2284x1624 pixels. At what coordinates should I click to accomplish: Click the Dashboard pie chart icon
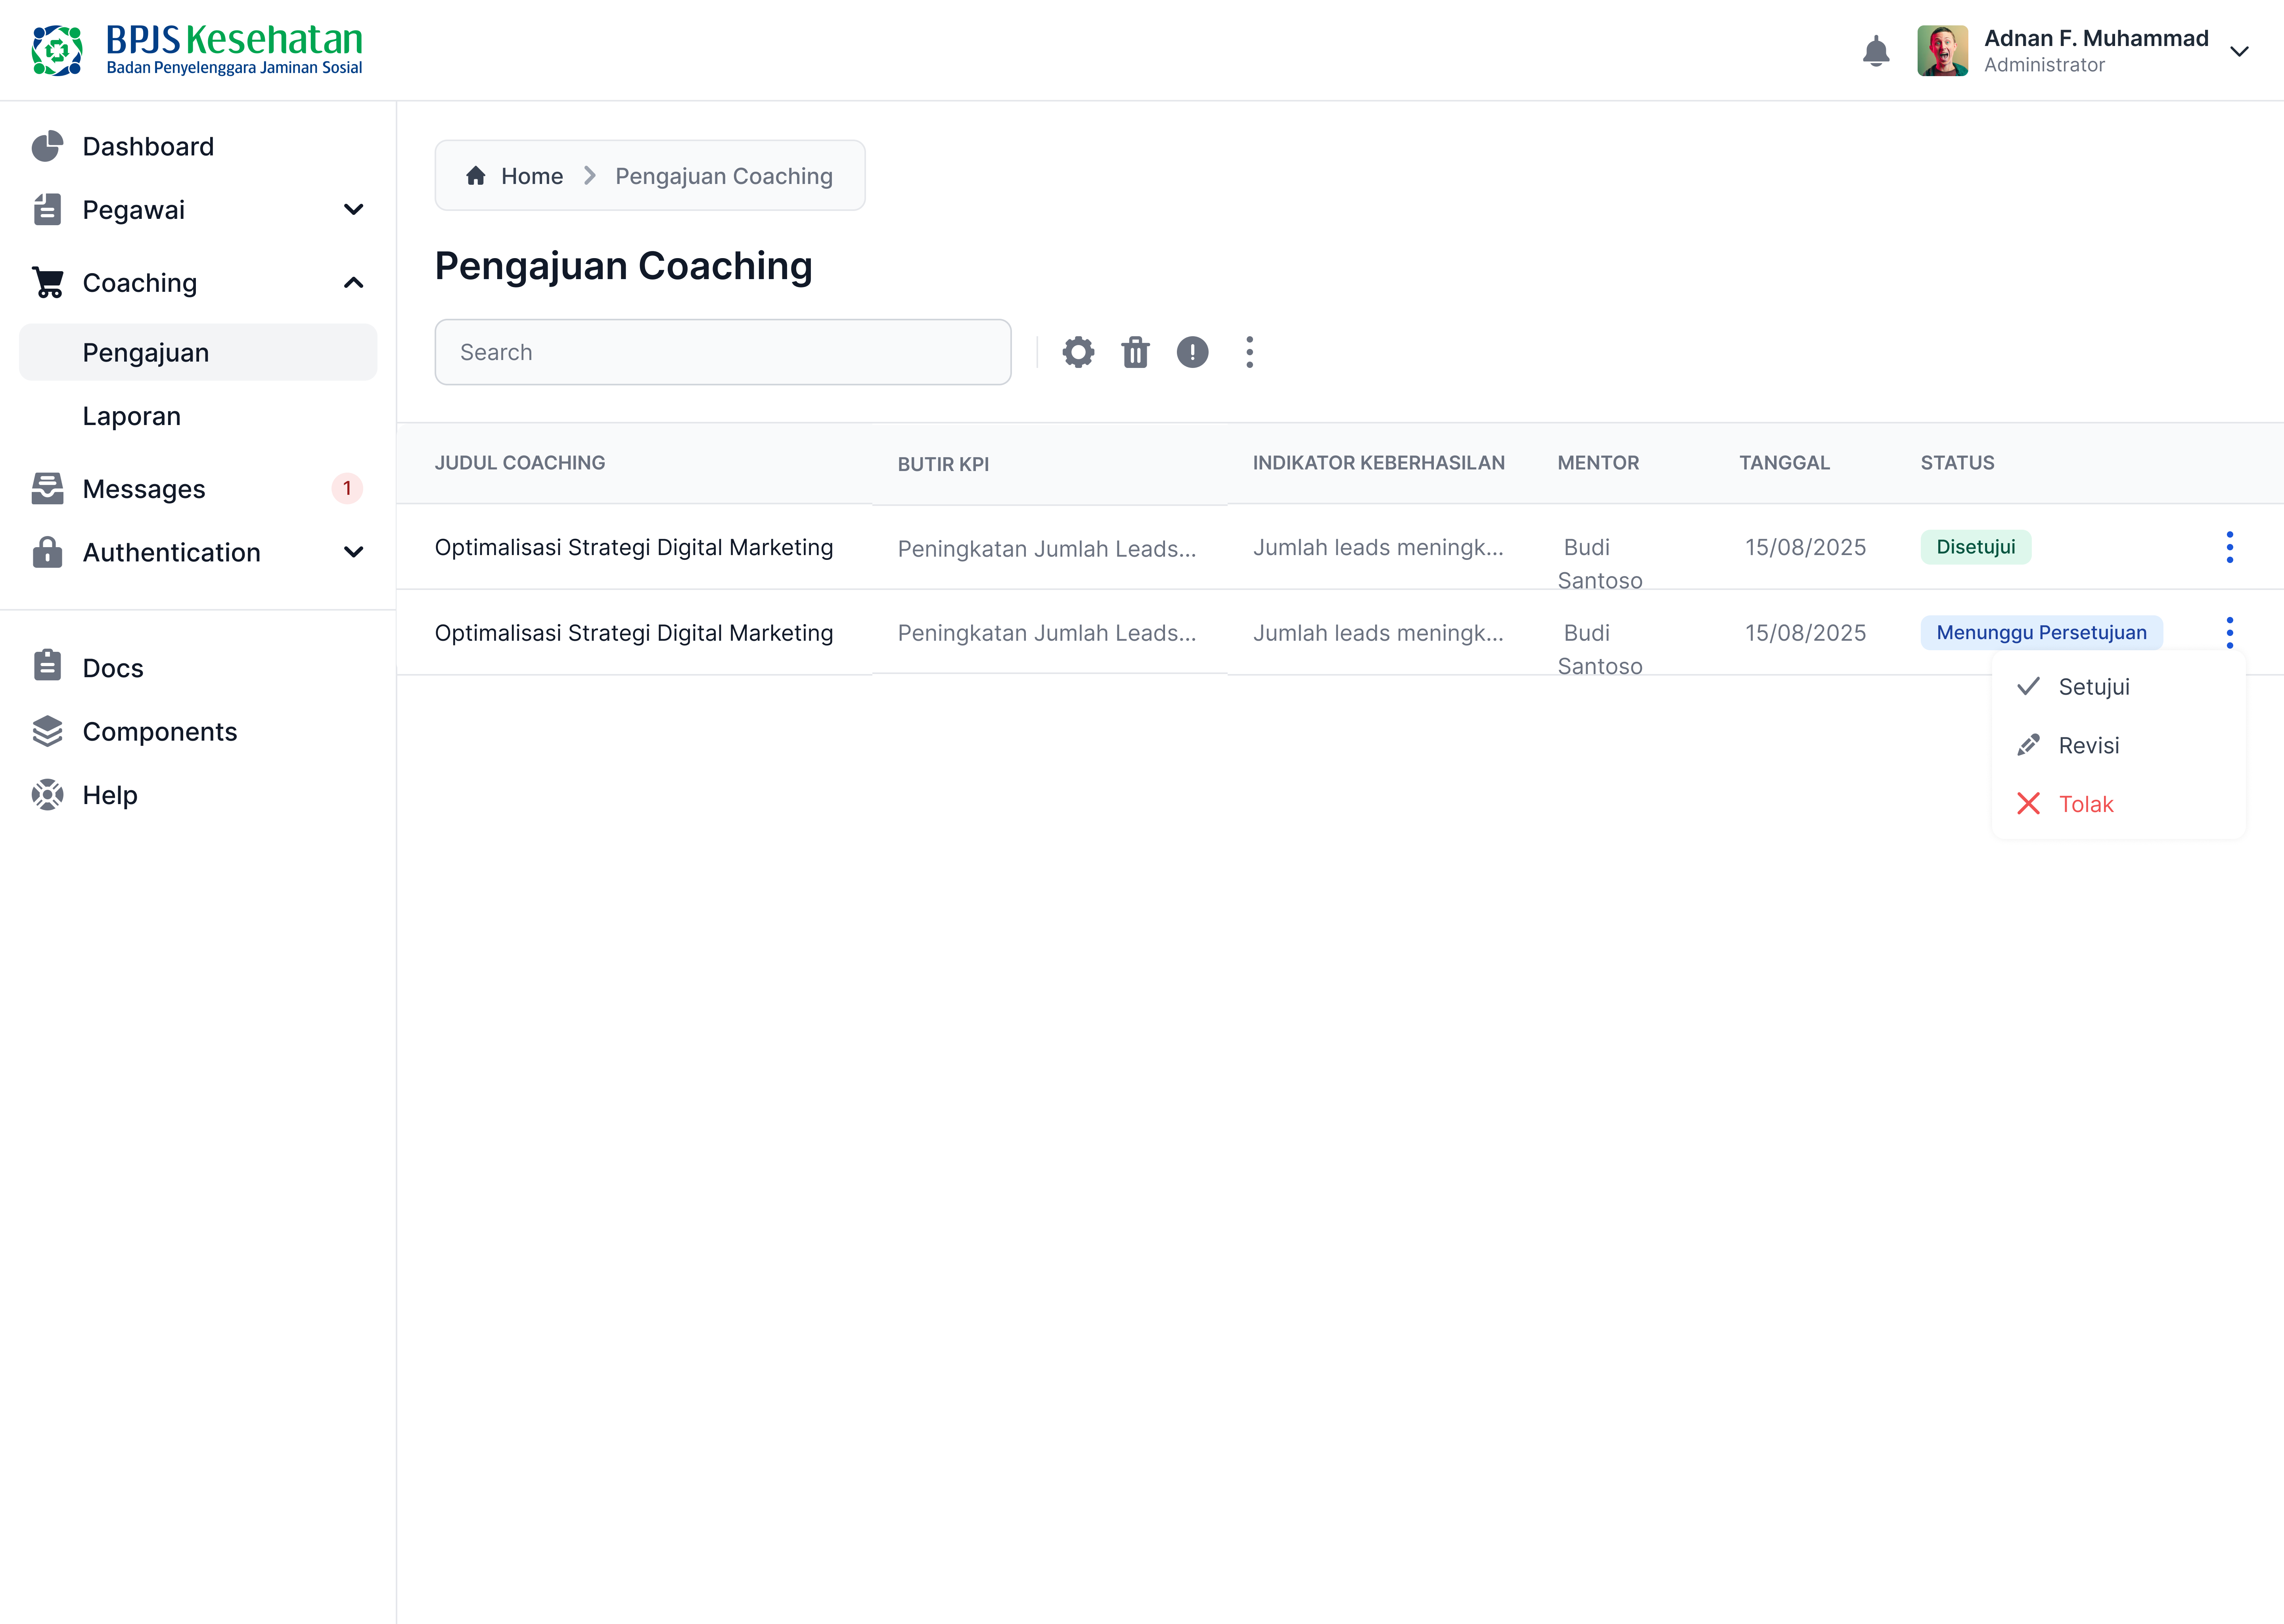tap(47, 146)
